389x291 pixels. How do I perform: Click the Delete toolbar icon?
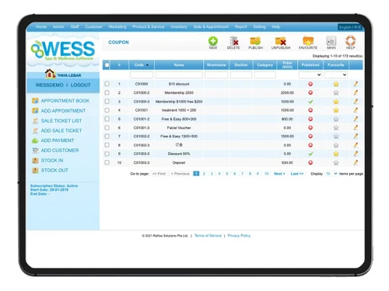(x=233, y=41)
